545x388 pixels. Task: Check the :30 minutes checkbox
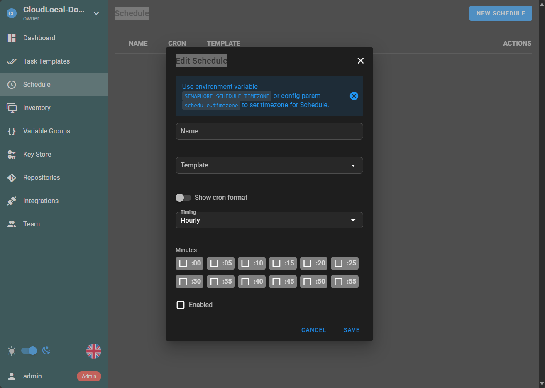pyautogui.click(x=183, y=282)
